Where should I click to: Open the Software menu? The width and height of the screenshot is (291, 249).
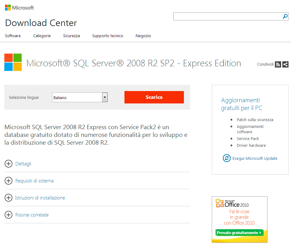(13, 36)
